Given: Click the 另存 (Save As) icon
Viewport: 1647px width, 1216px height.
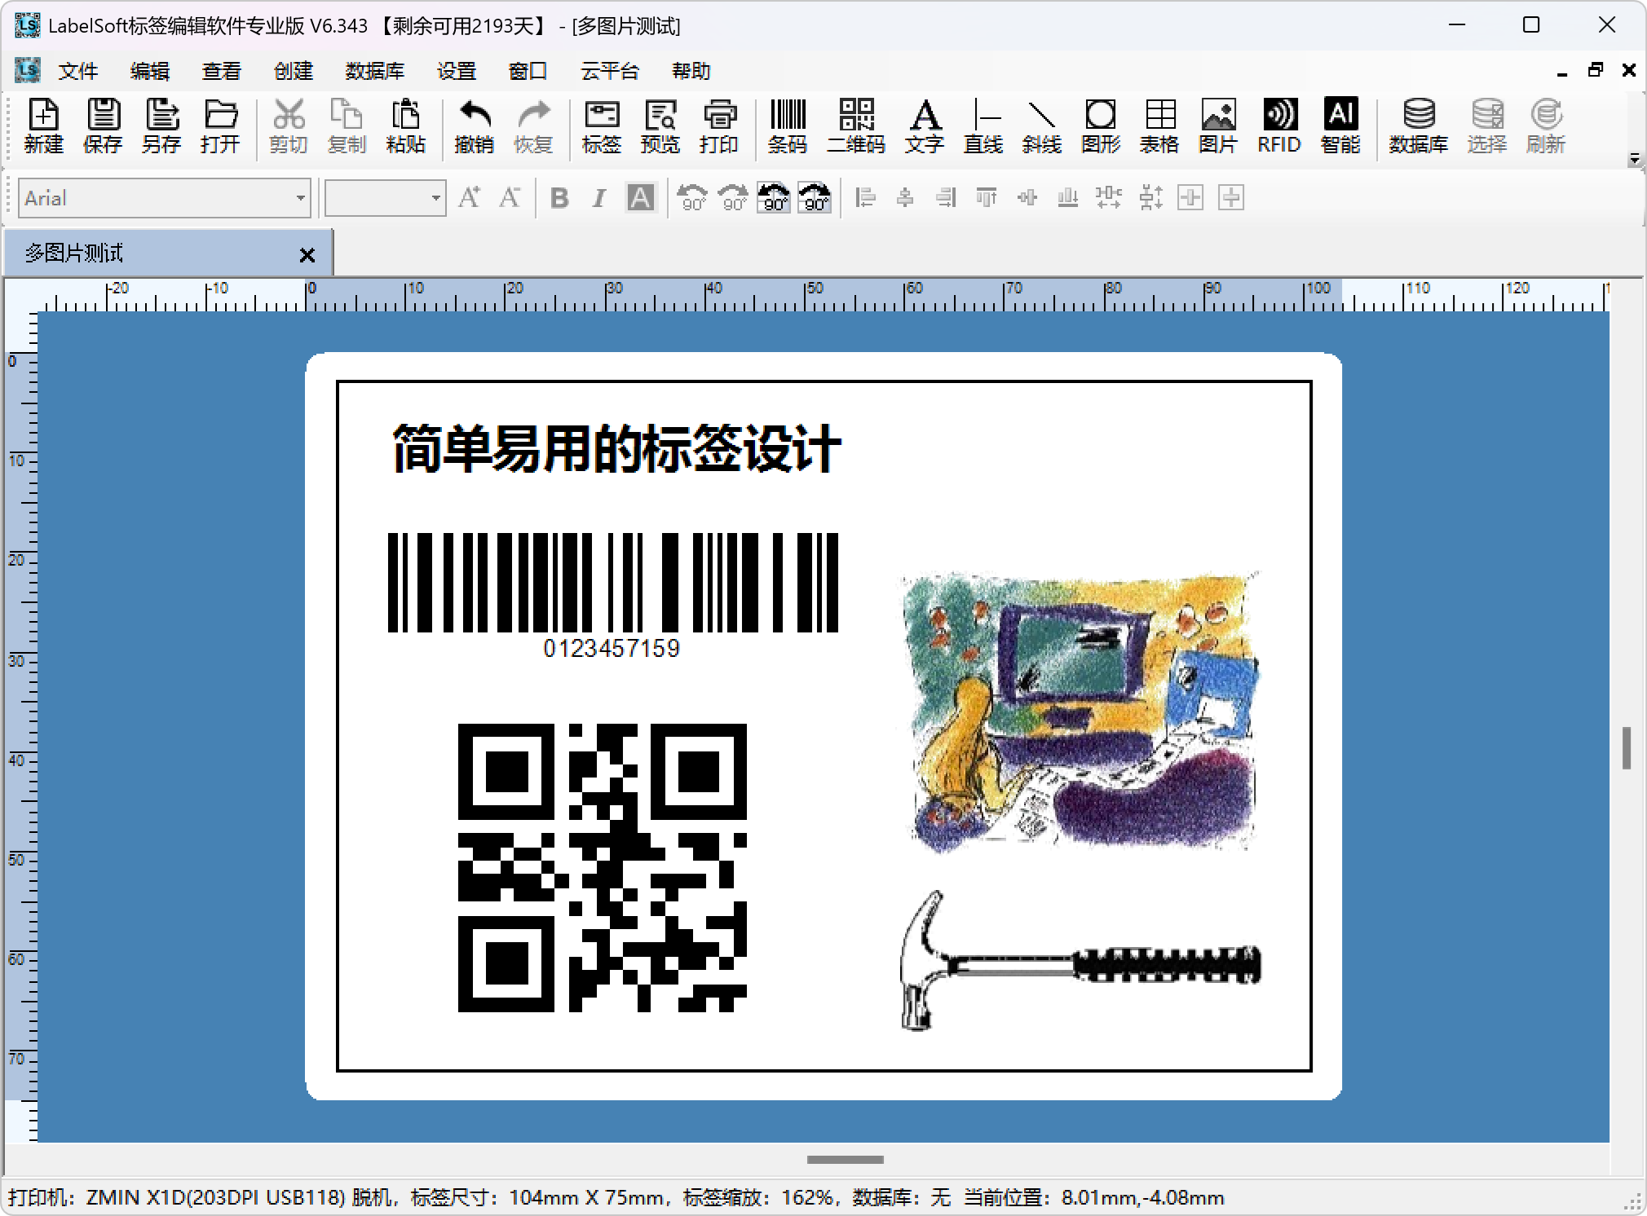Looking at the screenshot, I should (x=161, y=126).
